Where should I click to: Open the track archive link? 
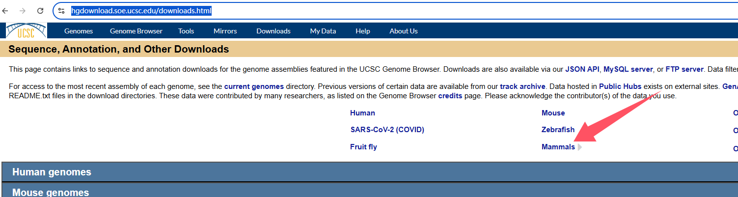coord(522,86)
